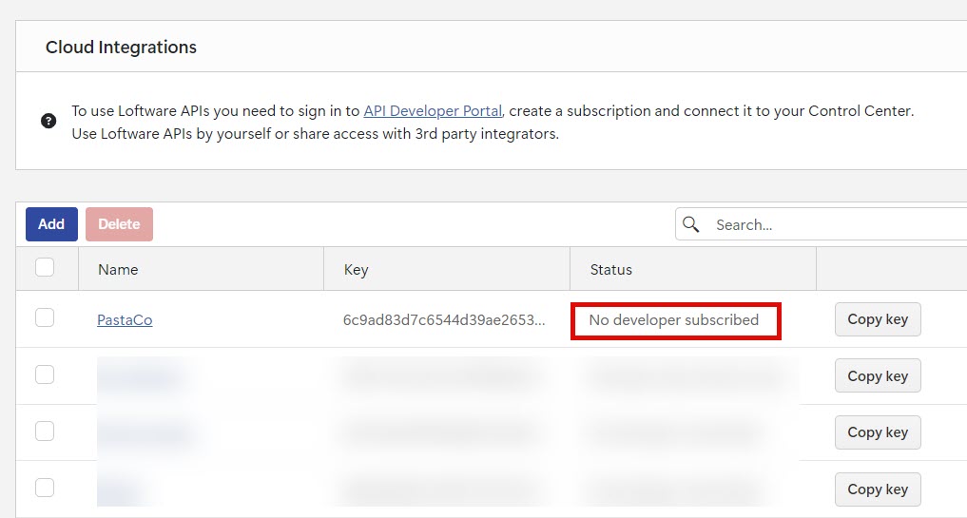Open the API Developer Portal link
Image resolution: width=967 pixels, height=518 pixels.
[433, 111]
